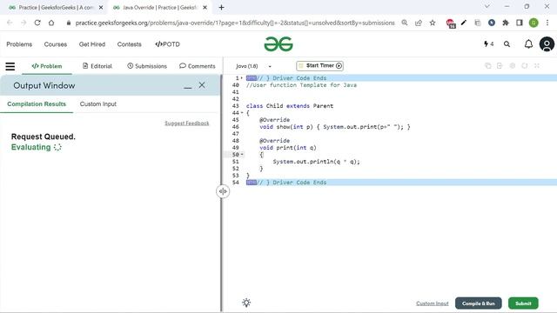Open the Submissions tab

click(x=147, y=66)
